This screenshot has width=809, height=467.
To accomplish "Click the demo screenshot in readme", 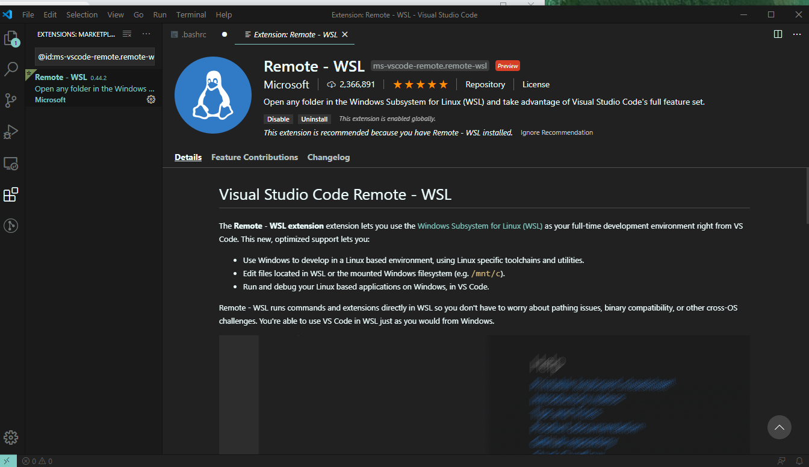I will 485,395.
